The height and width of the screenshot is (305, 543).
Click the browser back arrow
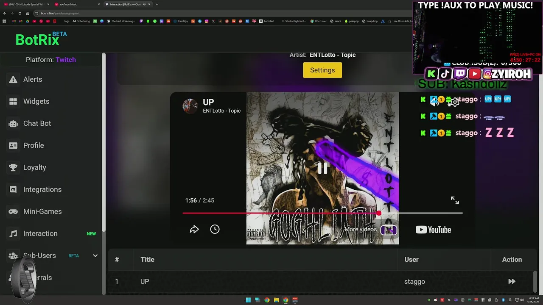5,13
